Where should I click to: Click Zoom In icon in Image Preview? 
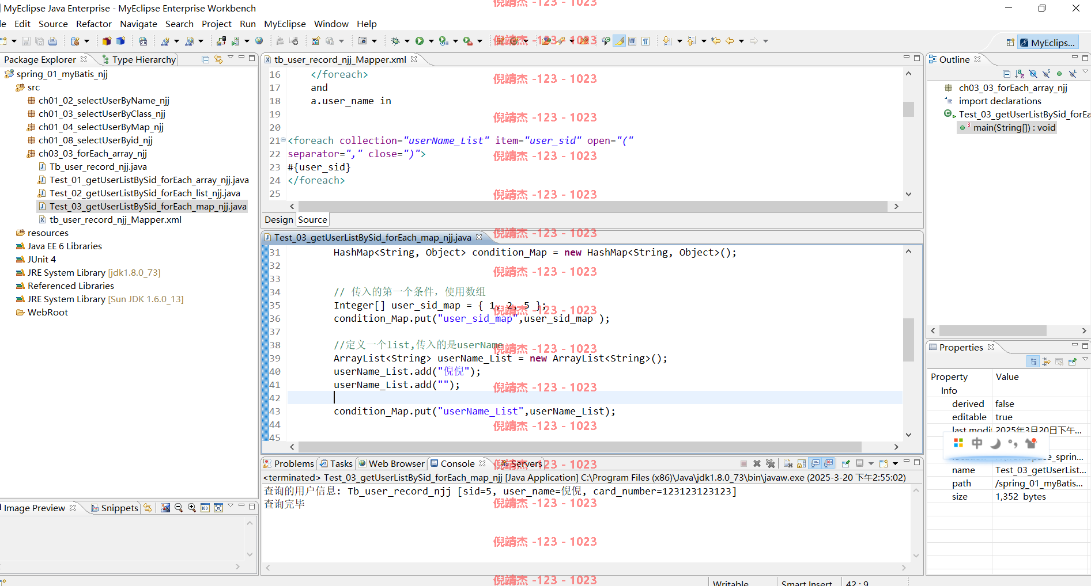[192, 508]
